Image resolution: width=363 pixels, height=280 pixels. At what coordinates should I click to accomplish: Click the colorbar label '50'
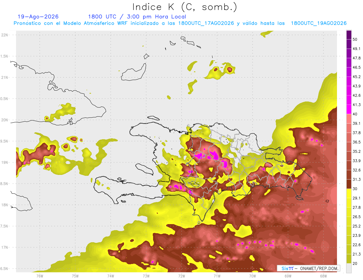[x=355, y=40]
